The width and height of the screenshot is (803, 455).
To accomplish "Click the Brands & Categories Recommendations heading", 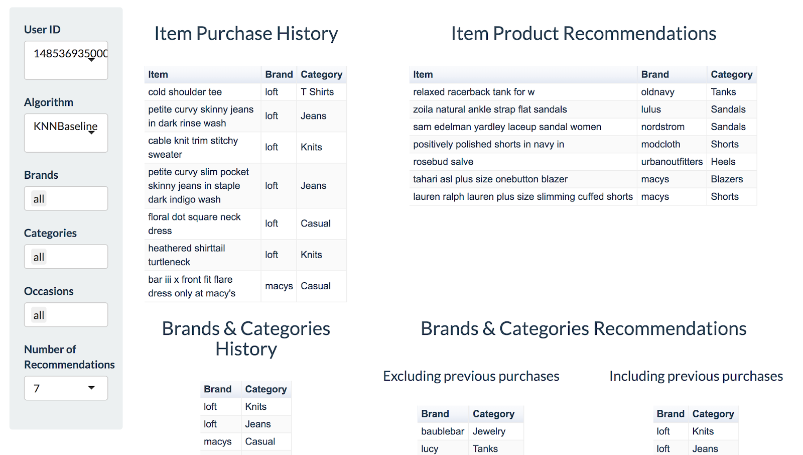I will point(584,328).
